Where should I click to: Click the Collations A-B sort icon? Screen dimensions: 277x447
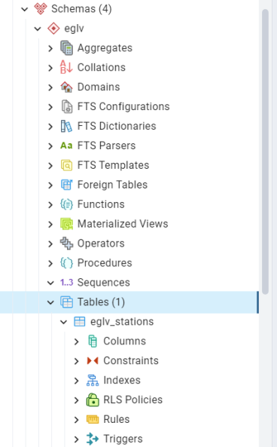coord(66,67)
